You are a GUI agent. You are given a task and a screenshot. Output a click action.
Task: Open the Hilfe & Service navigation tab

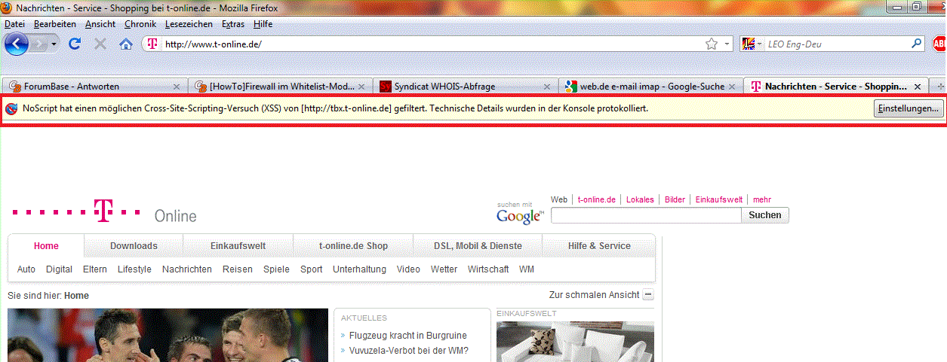tap(599, 246)
